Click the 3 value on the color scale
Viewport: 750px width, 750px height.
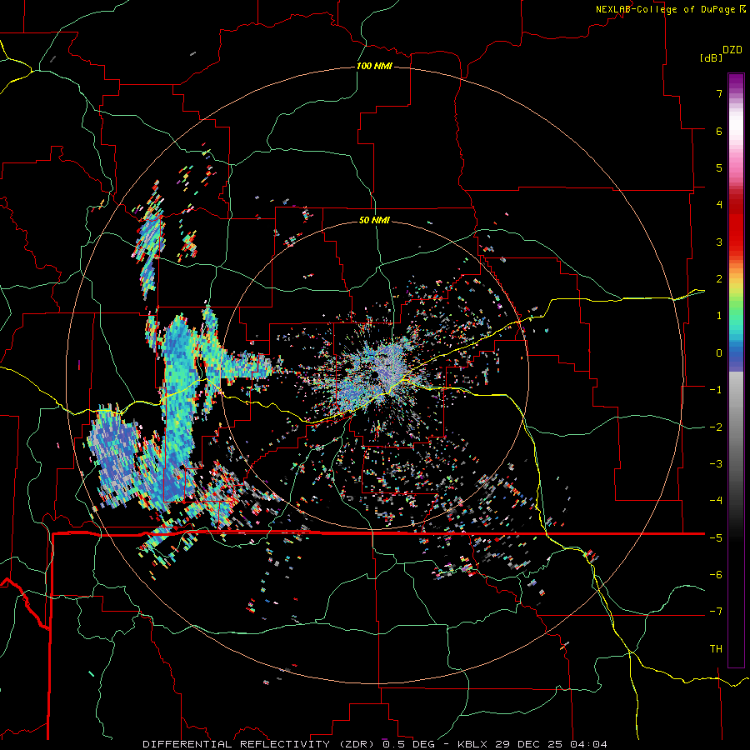coord(718,242)
